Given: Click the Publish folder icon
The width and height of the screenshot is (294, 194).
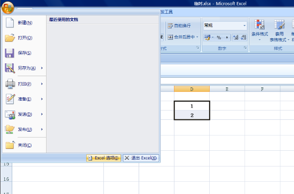Looking at the screenshot, I should pos(10,129).
